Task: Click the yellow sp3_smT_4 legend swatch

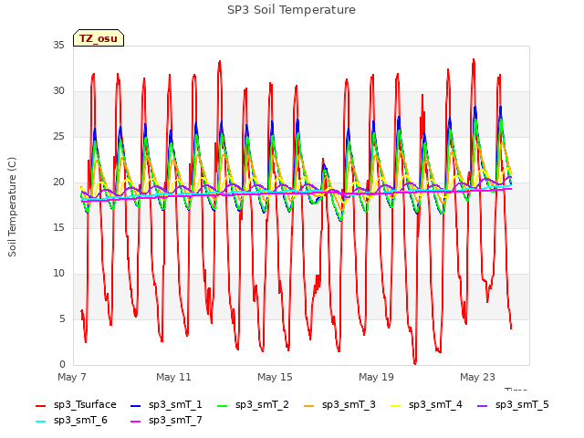Action: pos(395,406)
